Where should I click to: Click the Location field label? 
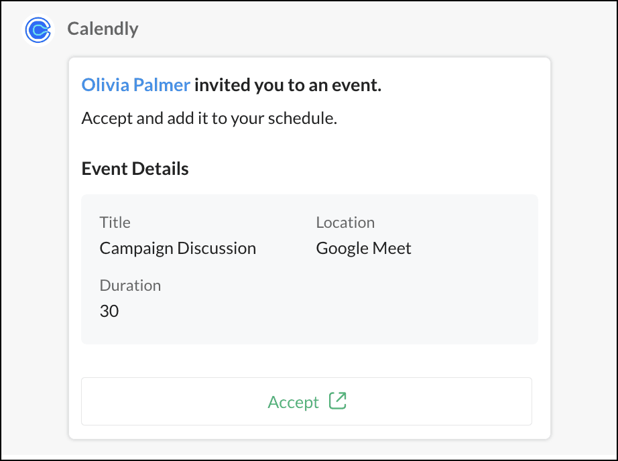tap(345, 222)
